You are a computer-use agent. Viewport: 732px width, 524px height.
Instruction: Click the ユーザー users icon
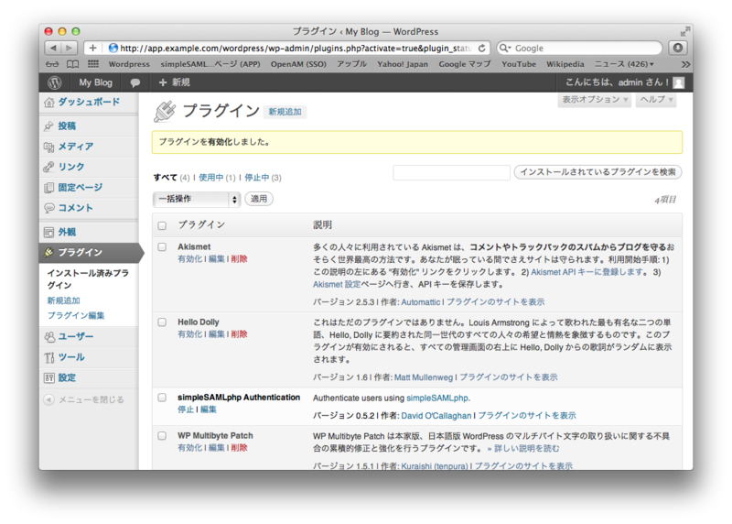49,336
